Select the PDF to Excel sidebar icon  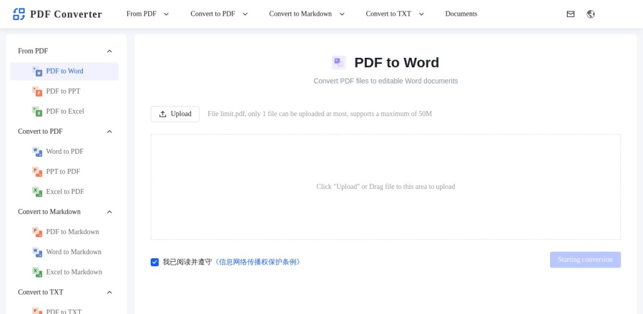pyautogui.click(x=37, y=111)
